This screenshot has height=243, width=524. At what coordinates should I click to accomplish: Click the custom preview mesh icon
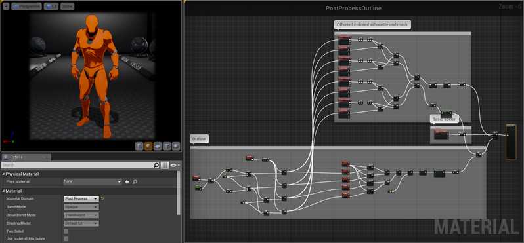tap(176, 146)
